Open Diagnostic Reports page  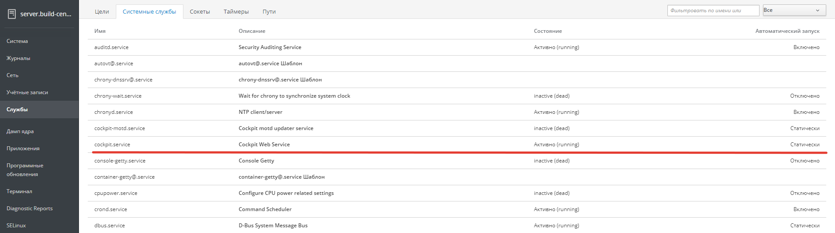pyautogui.click(x=29, y=208)
